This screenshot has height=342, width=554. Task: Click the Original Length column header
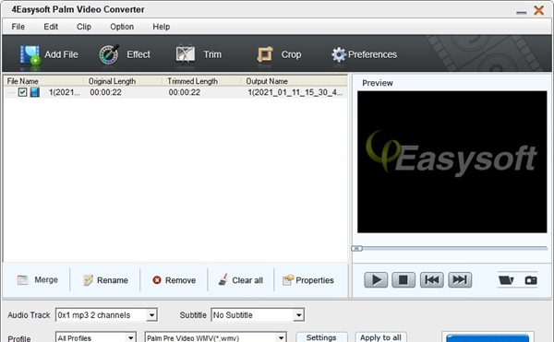tap(123, 81)
